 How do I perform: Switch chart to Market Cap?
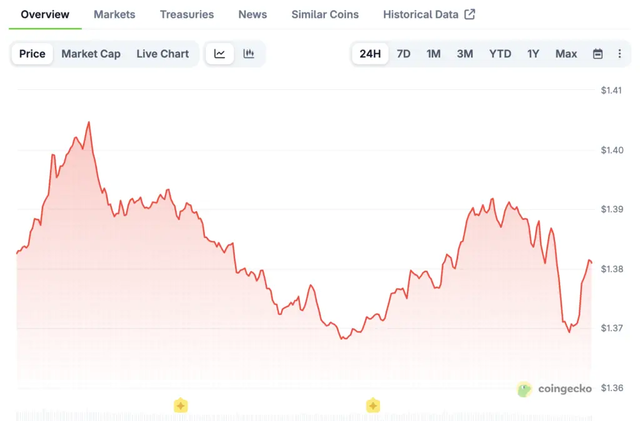(91, 54)
